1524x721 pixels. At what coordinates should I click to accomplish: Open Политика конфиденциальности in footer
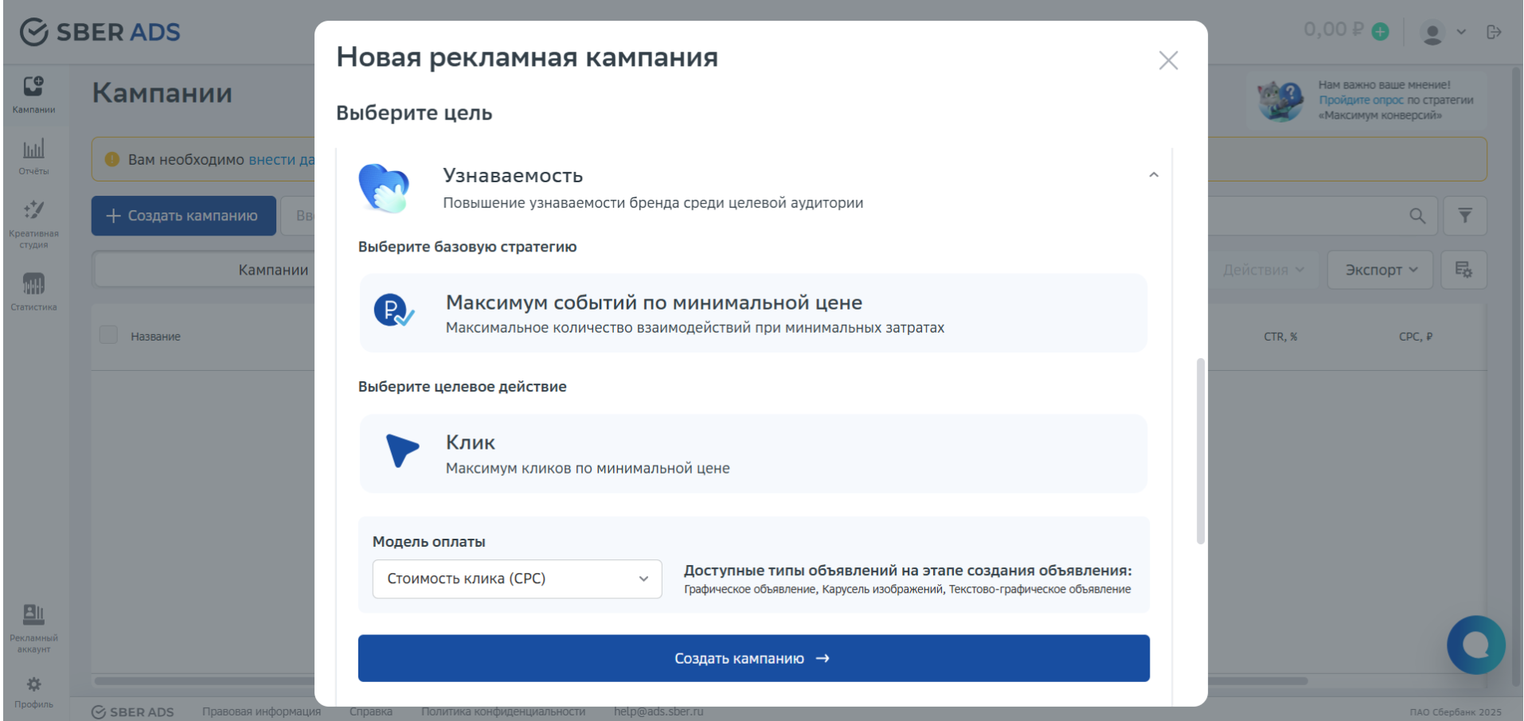click(x=502, y=711)
